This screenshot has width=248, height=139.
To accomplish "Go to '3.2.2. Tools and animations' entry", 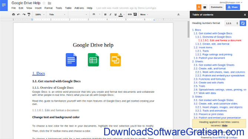I will tap(211, 111).
